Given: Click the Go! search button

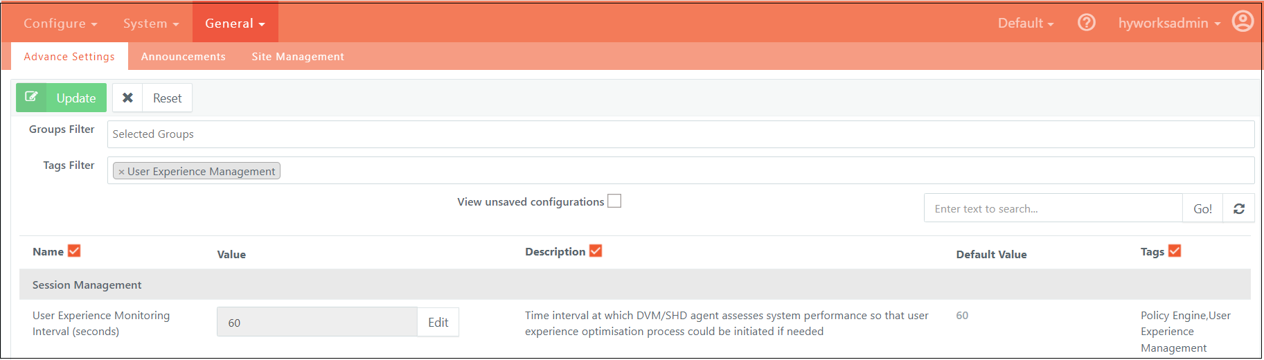Looking at the screenshot, I should (1203, 208).
